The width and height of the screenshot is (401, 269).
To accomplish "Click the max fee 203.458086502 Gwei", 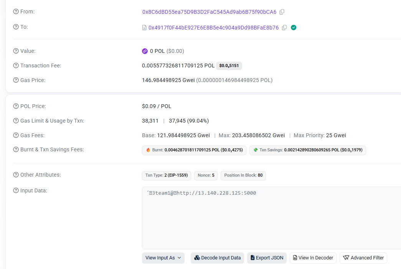I will click(x=258, y=135).
